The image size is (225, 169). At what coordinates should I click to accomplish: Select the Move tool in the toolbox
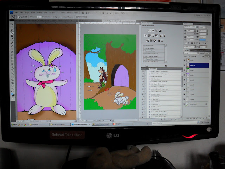point(12,24)
